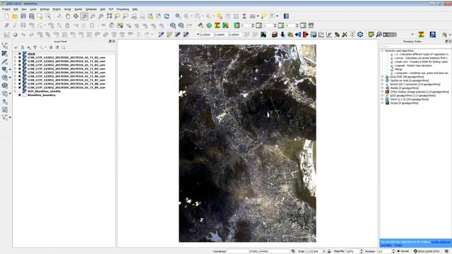The image size is (452, 254).
Task: Open a project with the folder icon
Action: (15, 16)
